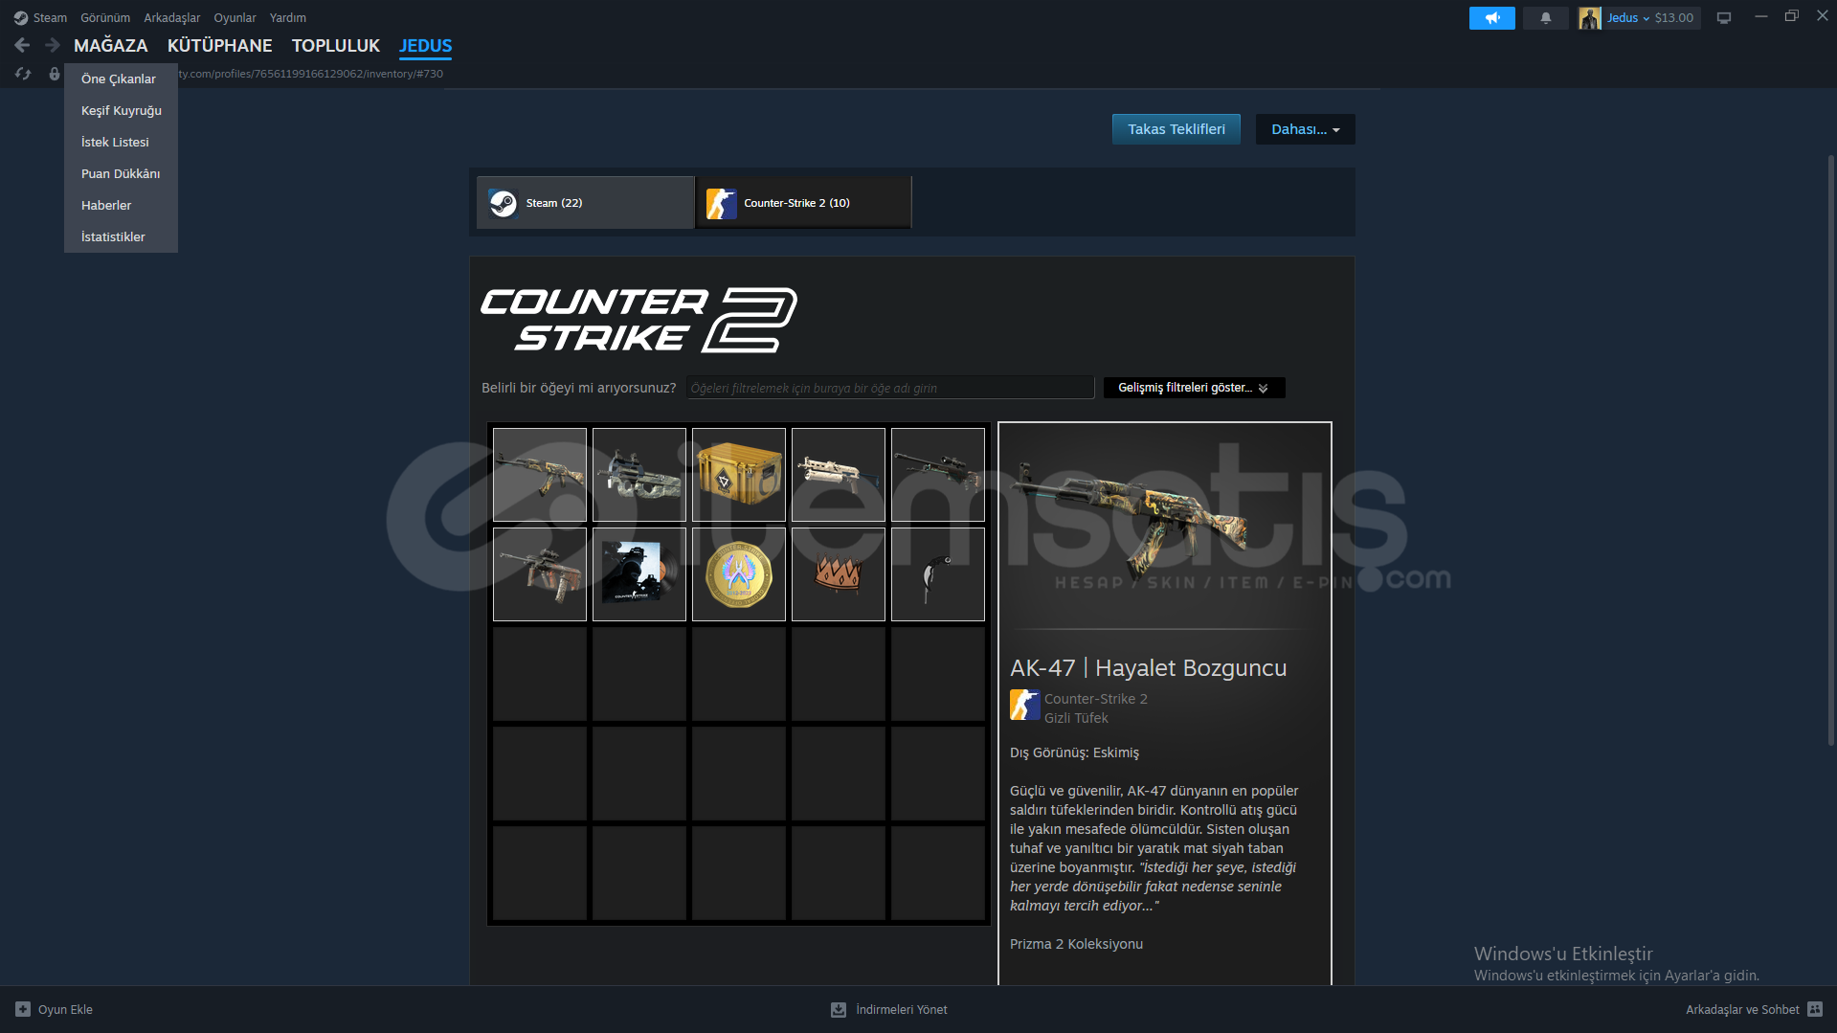Click the $13.00 wallet balance
1837x1033 pixels.
pos(1673,18)
